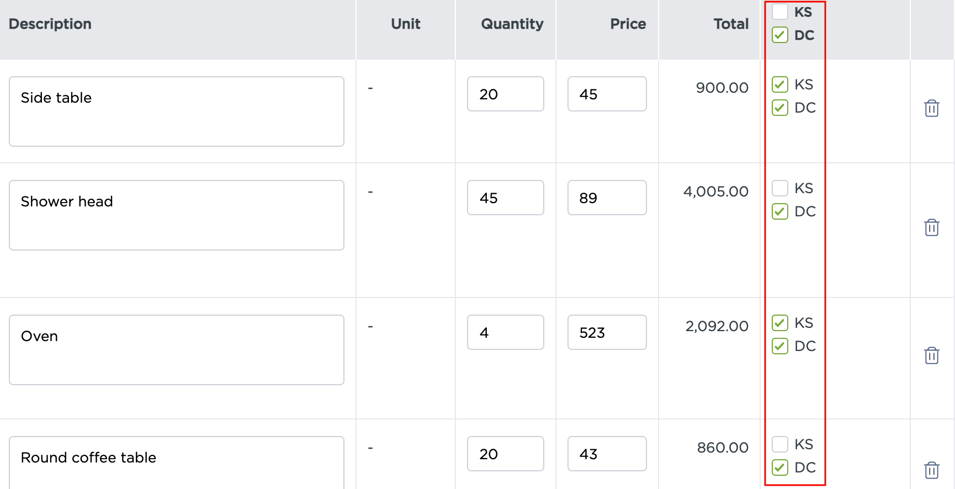
Task: Uncheck DC for Side table
Action: 780,108
